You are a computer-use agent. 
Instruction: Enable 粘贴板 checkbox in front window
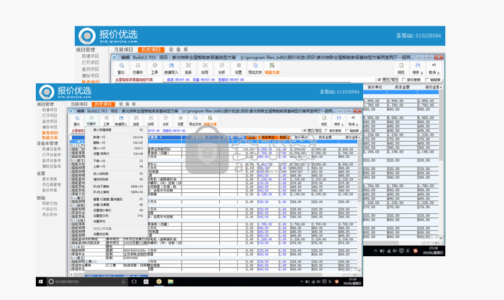click(347, 131)
